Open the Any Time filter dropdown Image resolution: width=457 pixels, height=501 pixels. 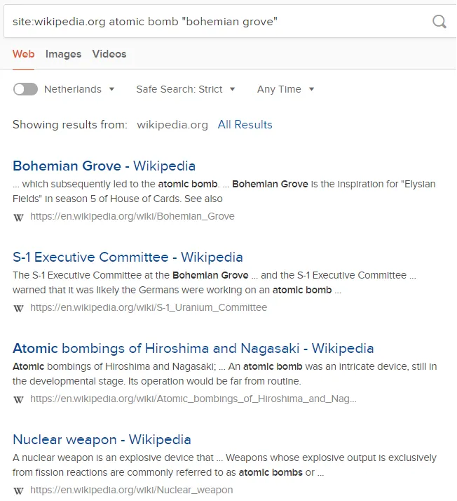(286, 89)
